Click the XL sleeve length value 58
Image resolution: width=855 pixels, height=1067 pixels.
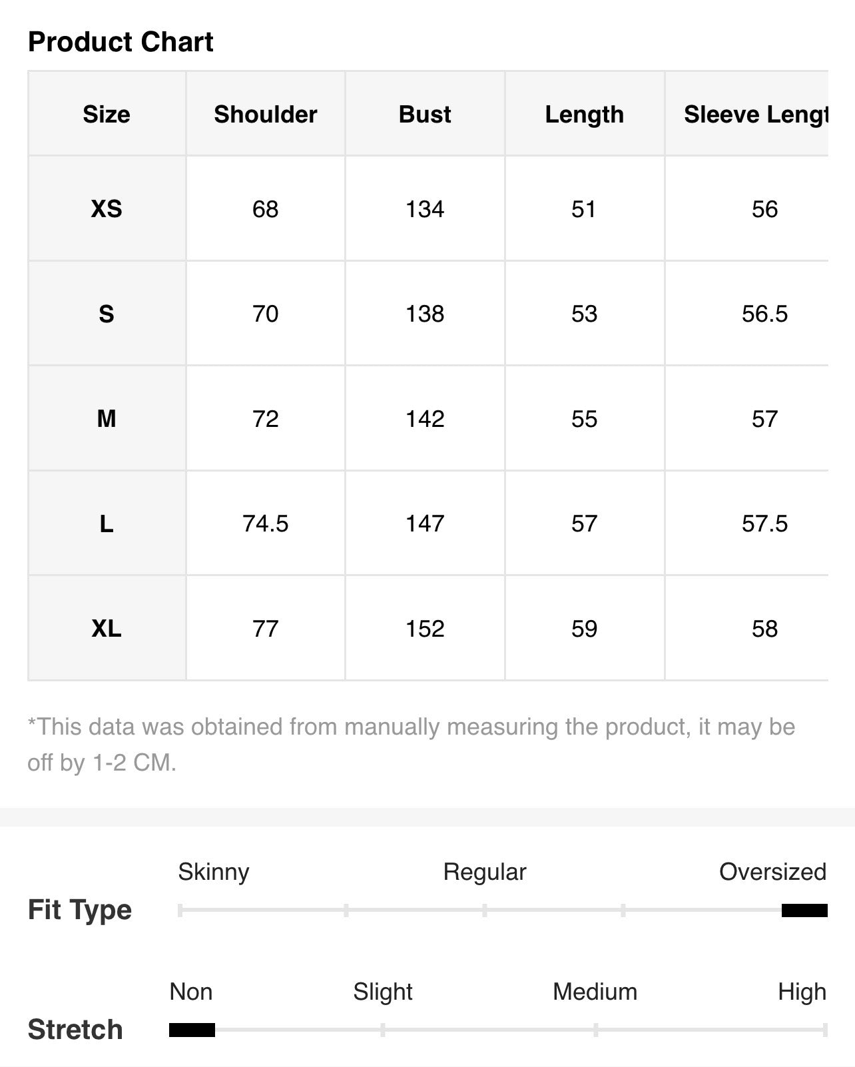pyautogui.click(x=764, y=628)
